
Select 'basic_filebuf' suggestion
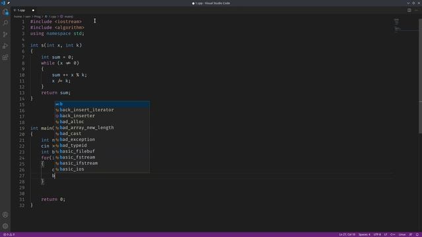(102, 151)
